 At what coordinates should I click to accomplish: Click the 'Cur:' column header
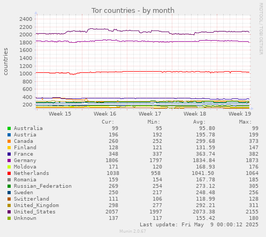[108, 122]
